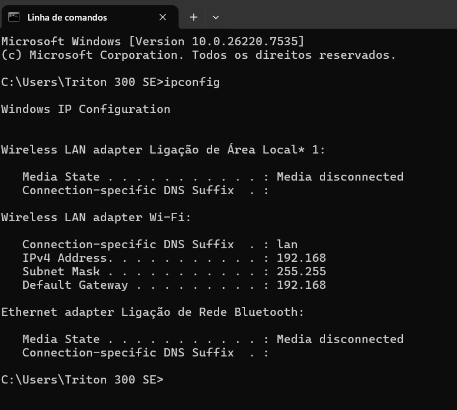Expand the profiles dropdown chevron
Image resolution: width=457 pixels, height=410 pixels.
click(216, 17)
